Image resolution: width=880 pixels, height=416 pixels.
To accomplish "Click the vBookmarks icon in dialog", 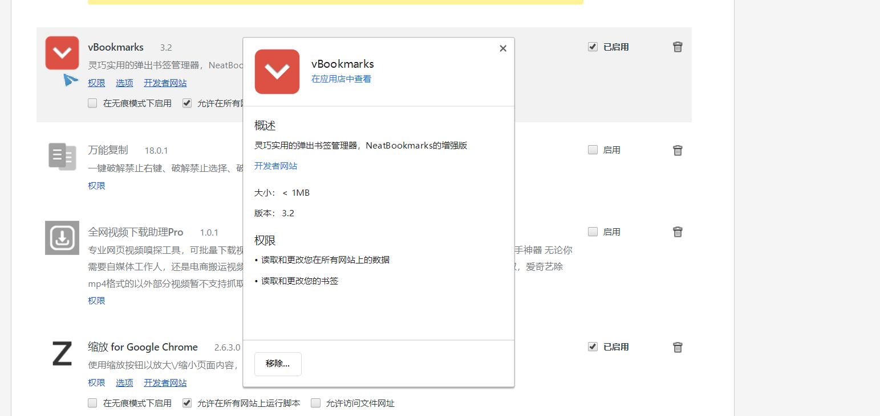I will 277,72.
